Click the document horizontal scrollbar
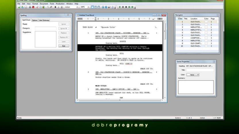This screenshot has height=134, width=239. [120, 100]
